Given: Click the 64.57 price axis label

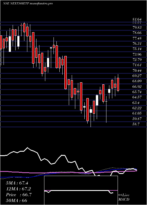Looking at the screenshot, I should click(x=137, y=97).
